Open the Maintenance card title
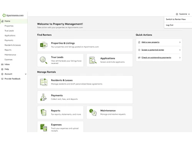192x144 pixels. [x=108, y=111]
